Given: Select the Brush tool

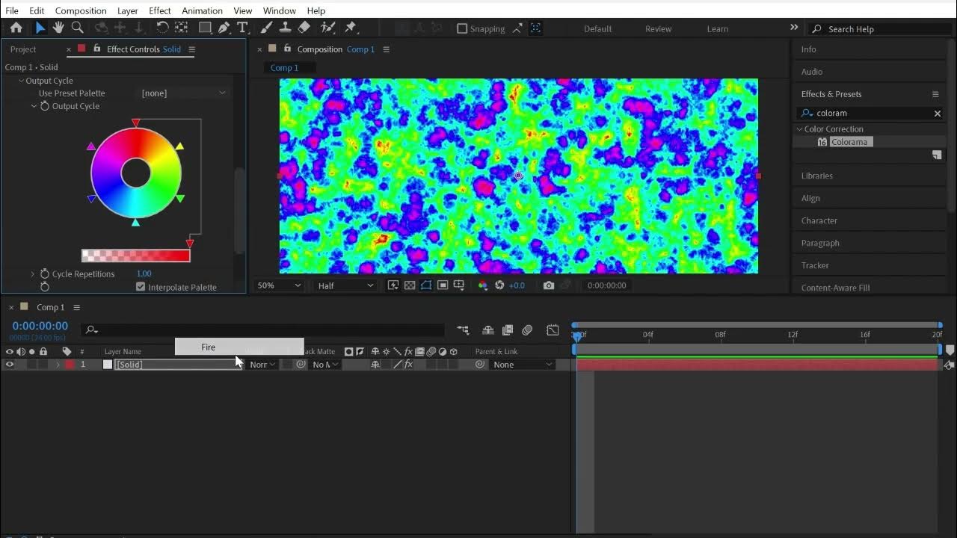Looking at the screenshot, I should pyautogui.click(x=266, y=28).
